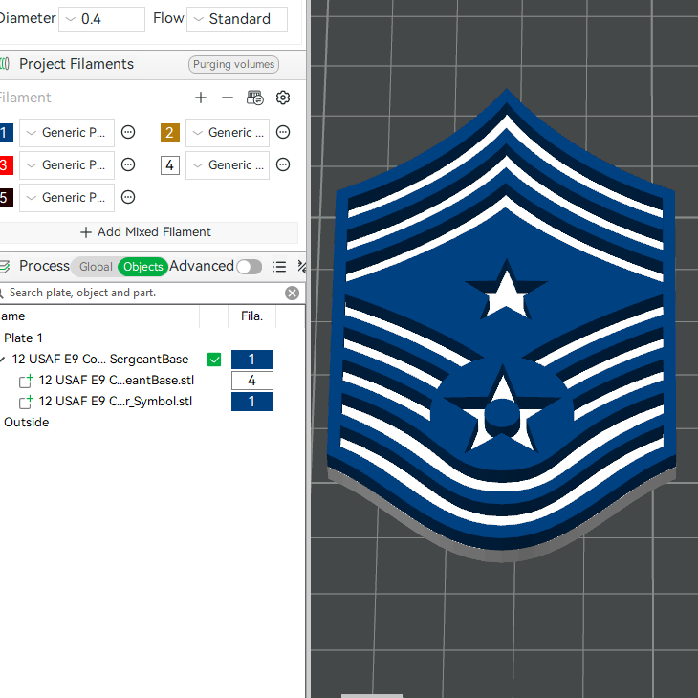Viewport: 698px width, 698px height.
Task: Toggle printable checkbox for SergeantBase object
Action: pyautogui.click(x=214, y=360)
